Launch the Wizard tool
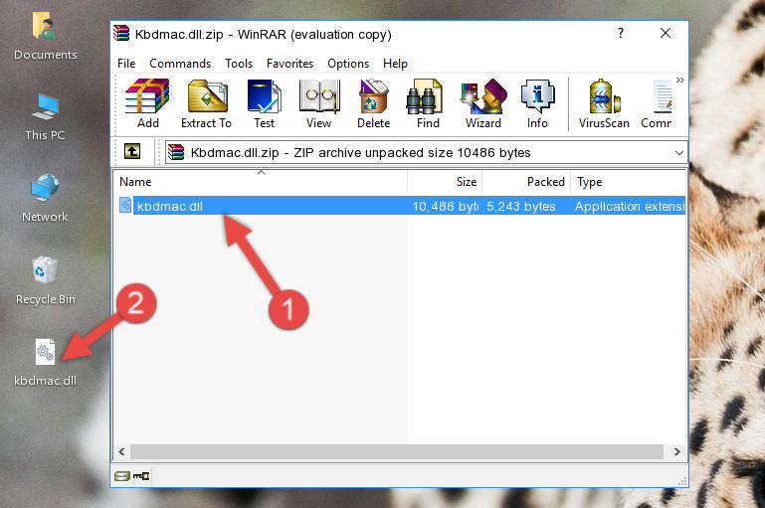 [483, 103]
